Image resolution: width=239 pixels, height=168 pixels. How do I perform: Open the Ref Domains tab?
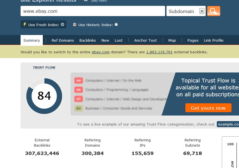[x=63, y=40]
